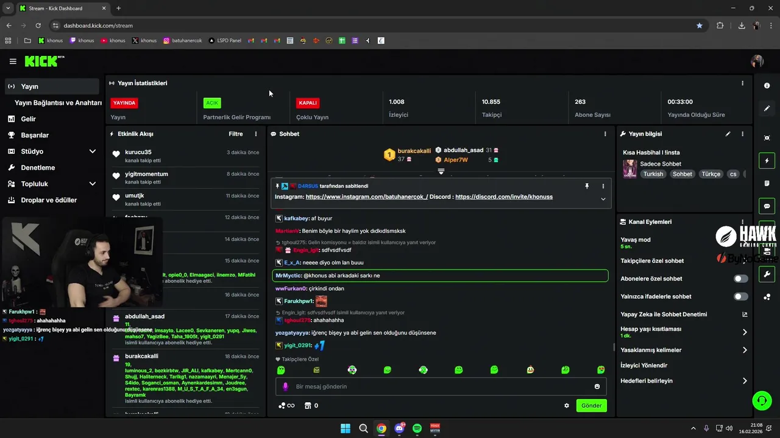The height and width of the screenshot is (438, 780).
Task: Collapse the chat leaderboard with the down arrow
Action: [x=441, y=172]
